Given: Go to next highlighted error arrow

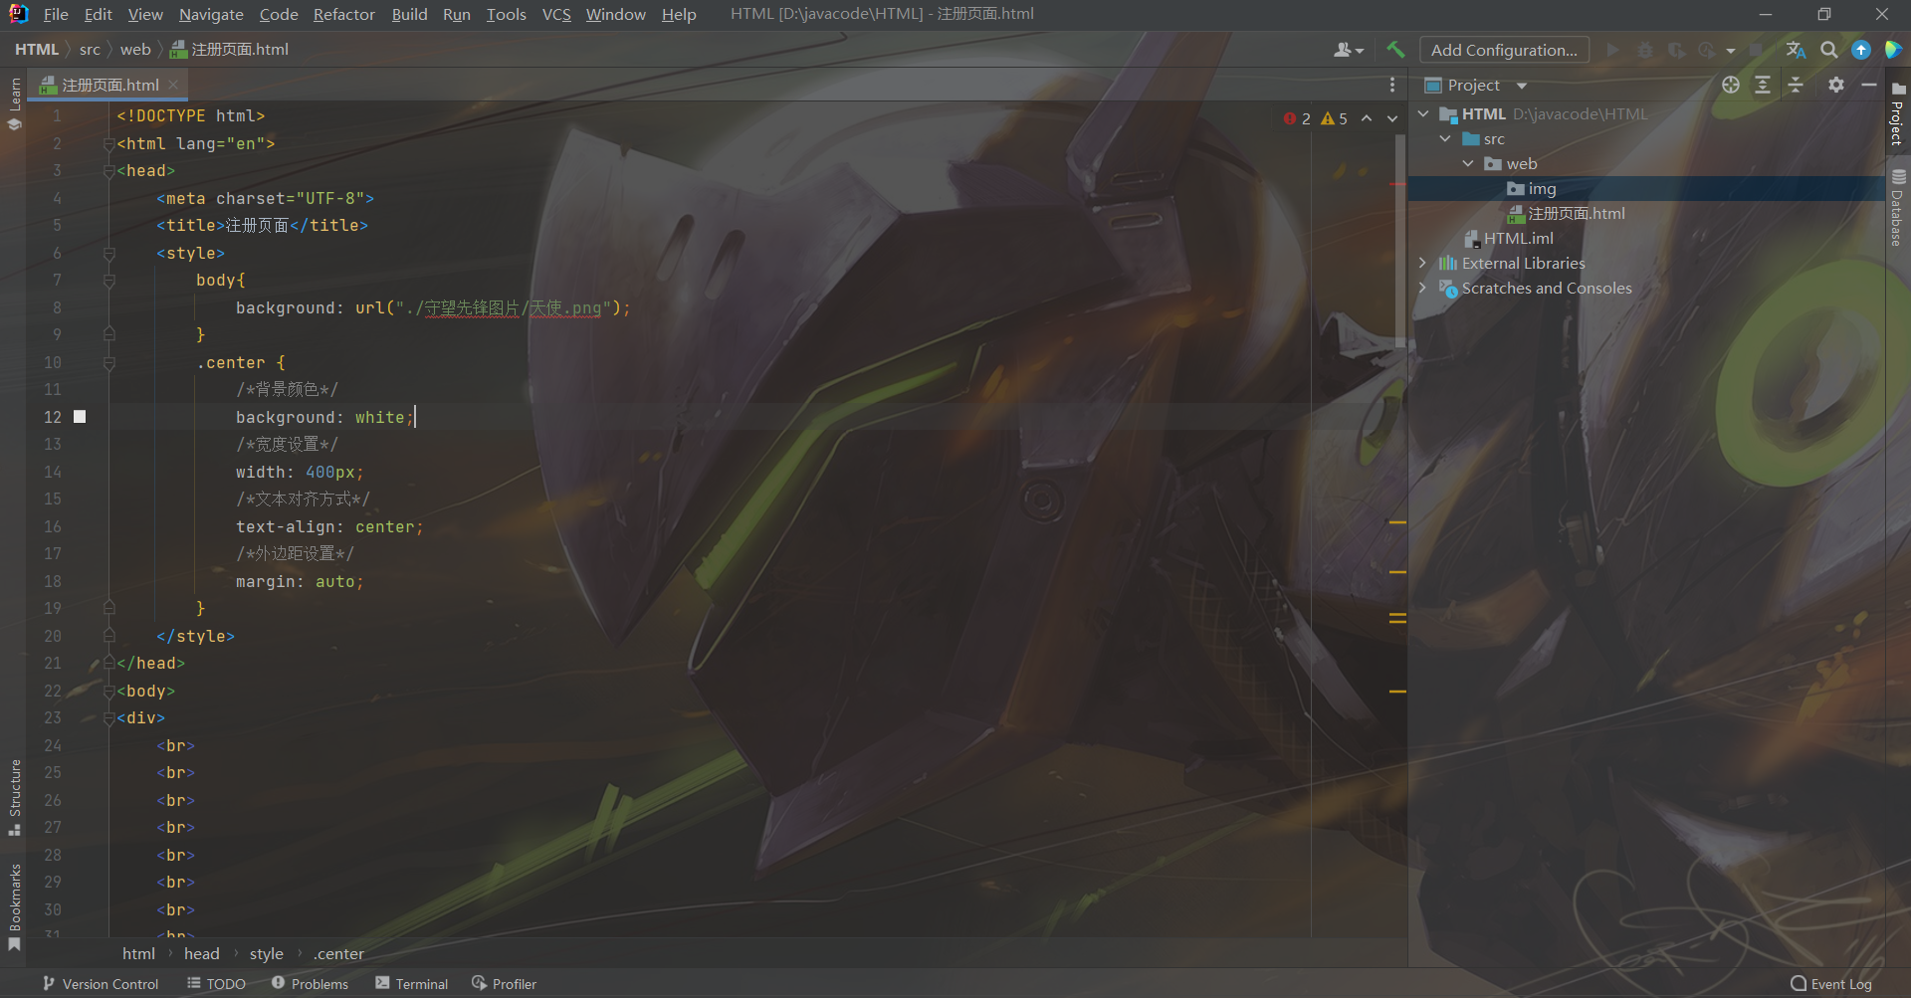Looking at the screenshot, I should click(x=1392, y=118).
